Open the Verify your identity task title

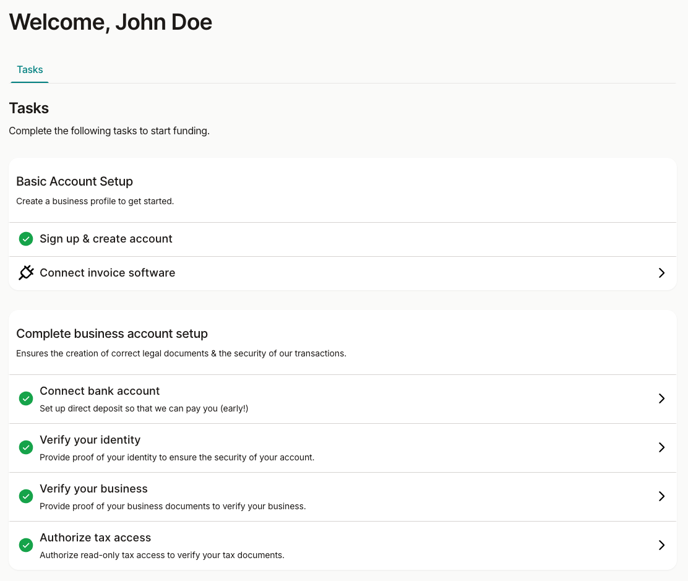click(x=90, y=440)
